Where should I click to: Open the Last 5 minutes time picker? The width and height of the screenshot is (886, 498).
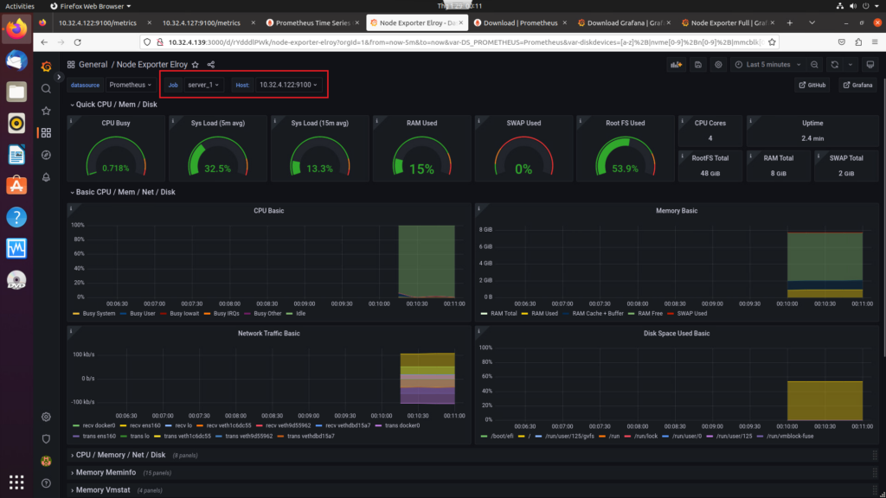pos(768,64)
